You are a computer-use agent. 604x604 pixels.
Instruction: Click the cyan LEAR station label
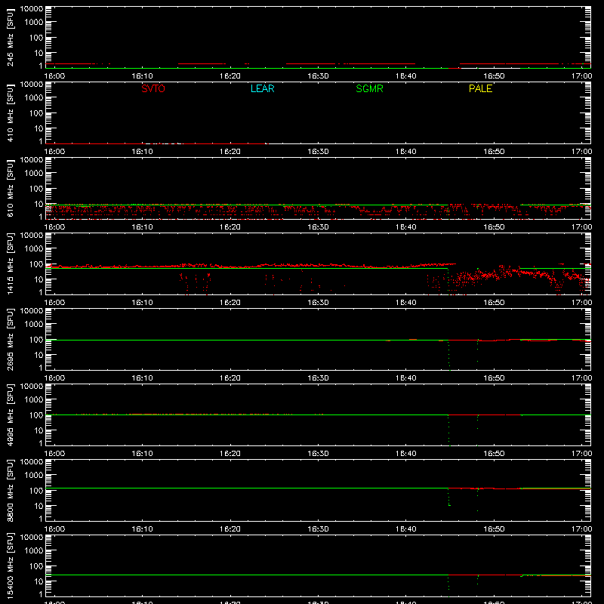coord(262,88)
